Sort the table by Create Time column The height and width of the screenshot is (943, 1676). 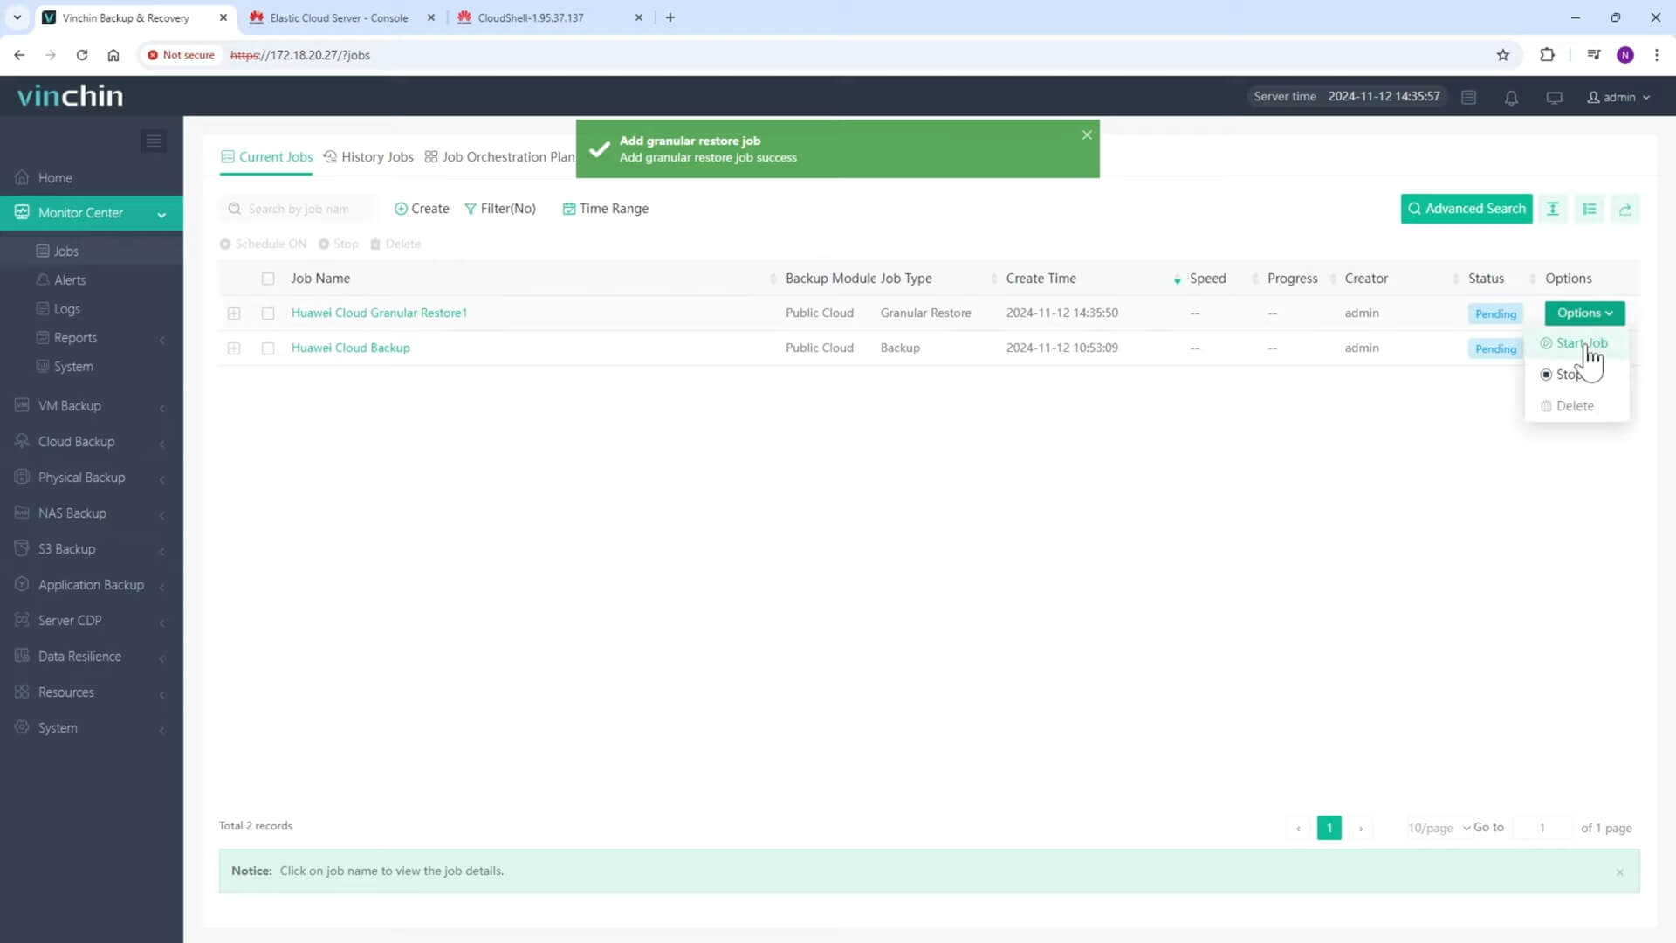(1041, 279)
